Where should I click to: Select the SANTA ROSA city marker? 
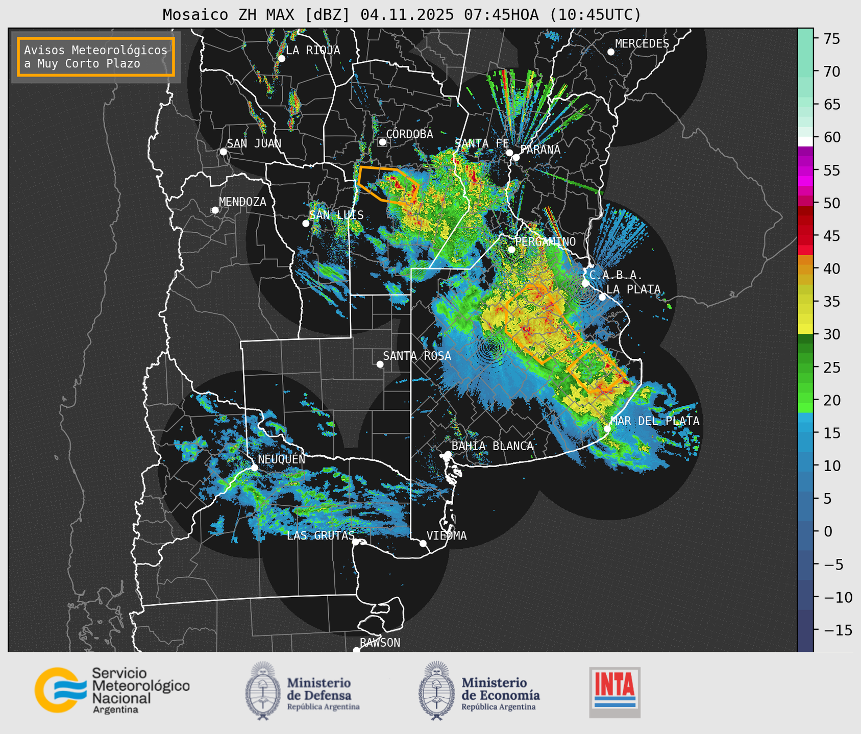coord(380,364)
